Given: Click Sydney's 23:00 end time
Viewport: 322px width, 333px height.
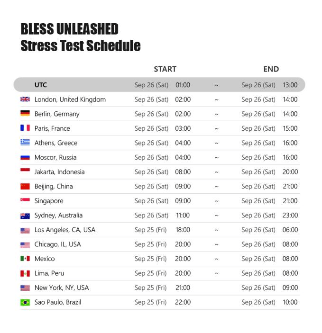Looking at the screenshot, I should point(290,216).
